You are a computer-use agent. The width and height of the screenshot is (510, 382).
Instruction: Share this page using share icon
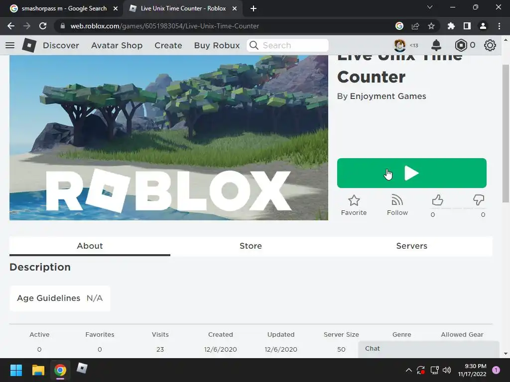pyautogui.click(x=415, y=26)
